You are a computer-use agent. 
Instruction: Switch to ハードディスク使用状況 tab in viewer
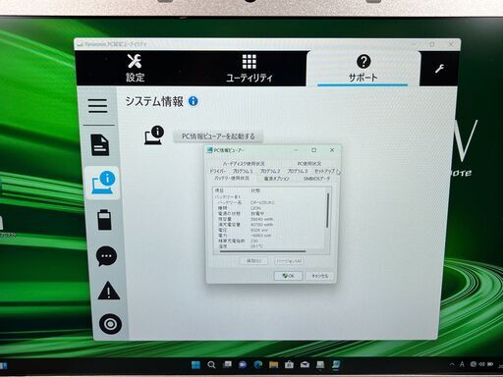tap(244, 163)
